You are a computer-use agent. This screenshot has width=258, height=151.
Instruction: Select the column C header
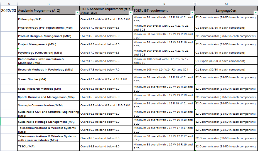(x=106, y=4)
